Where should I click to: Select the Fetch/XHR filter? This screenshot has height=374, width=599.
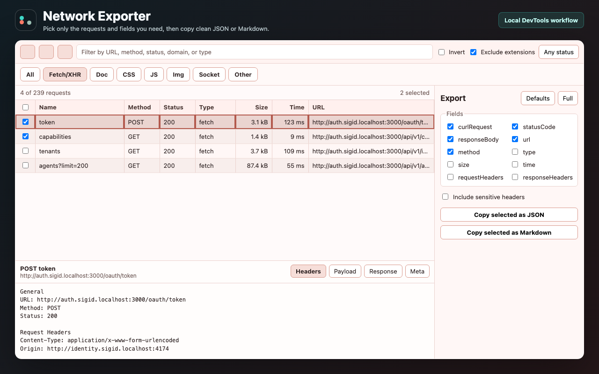[x=65, y=74]
